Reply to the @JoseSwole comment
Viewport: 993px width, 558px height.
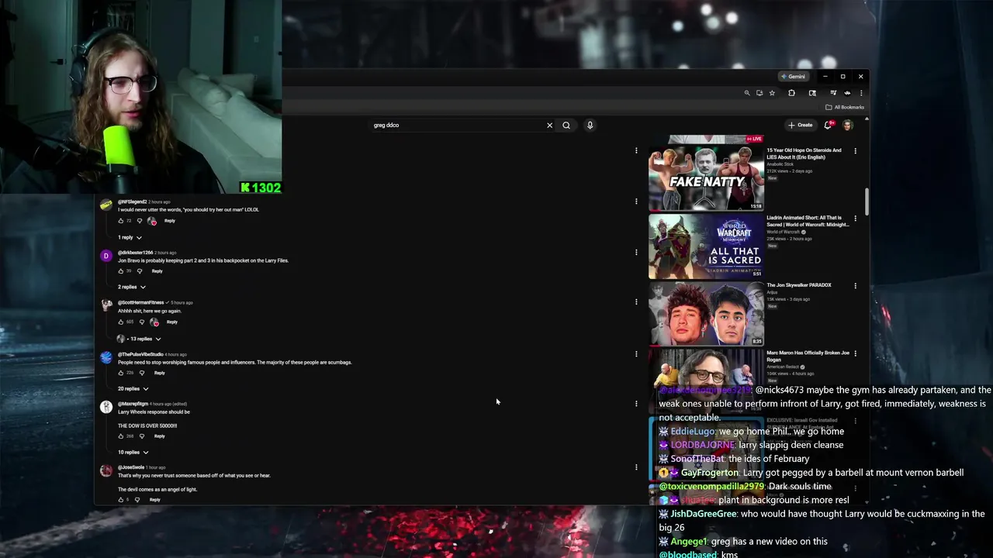pos(154,500)
